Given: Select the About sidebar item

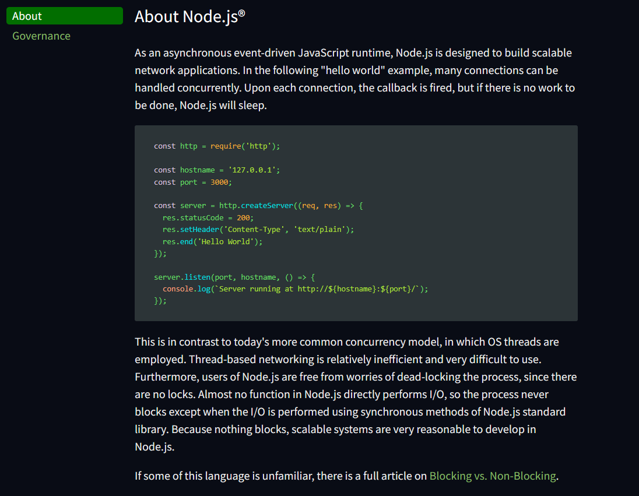Looking at the screenshot, I should tap(64, 16).
